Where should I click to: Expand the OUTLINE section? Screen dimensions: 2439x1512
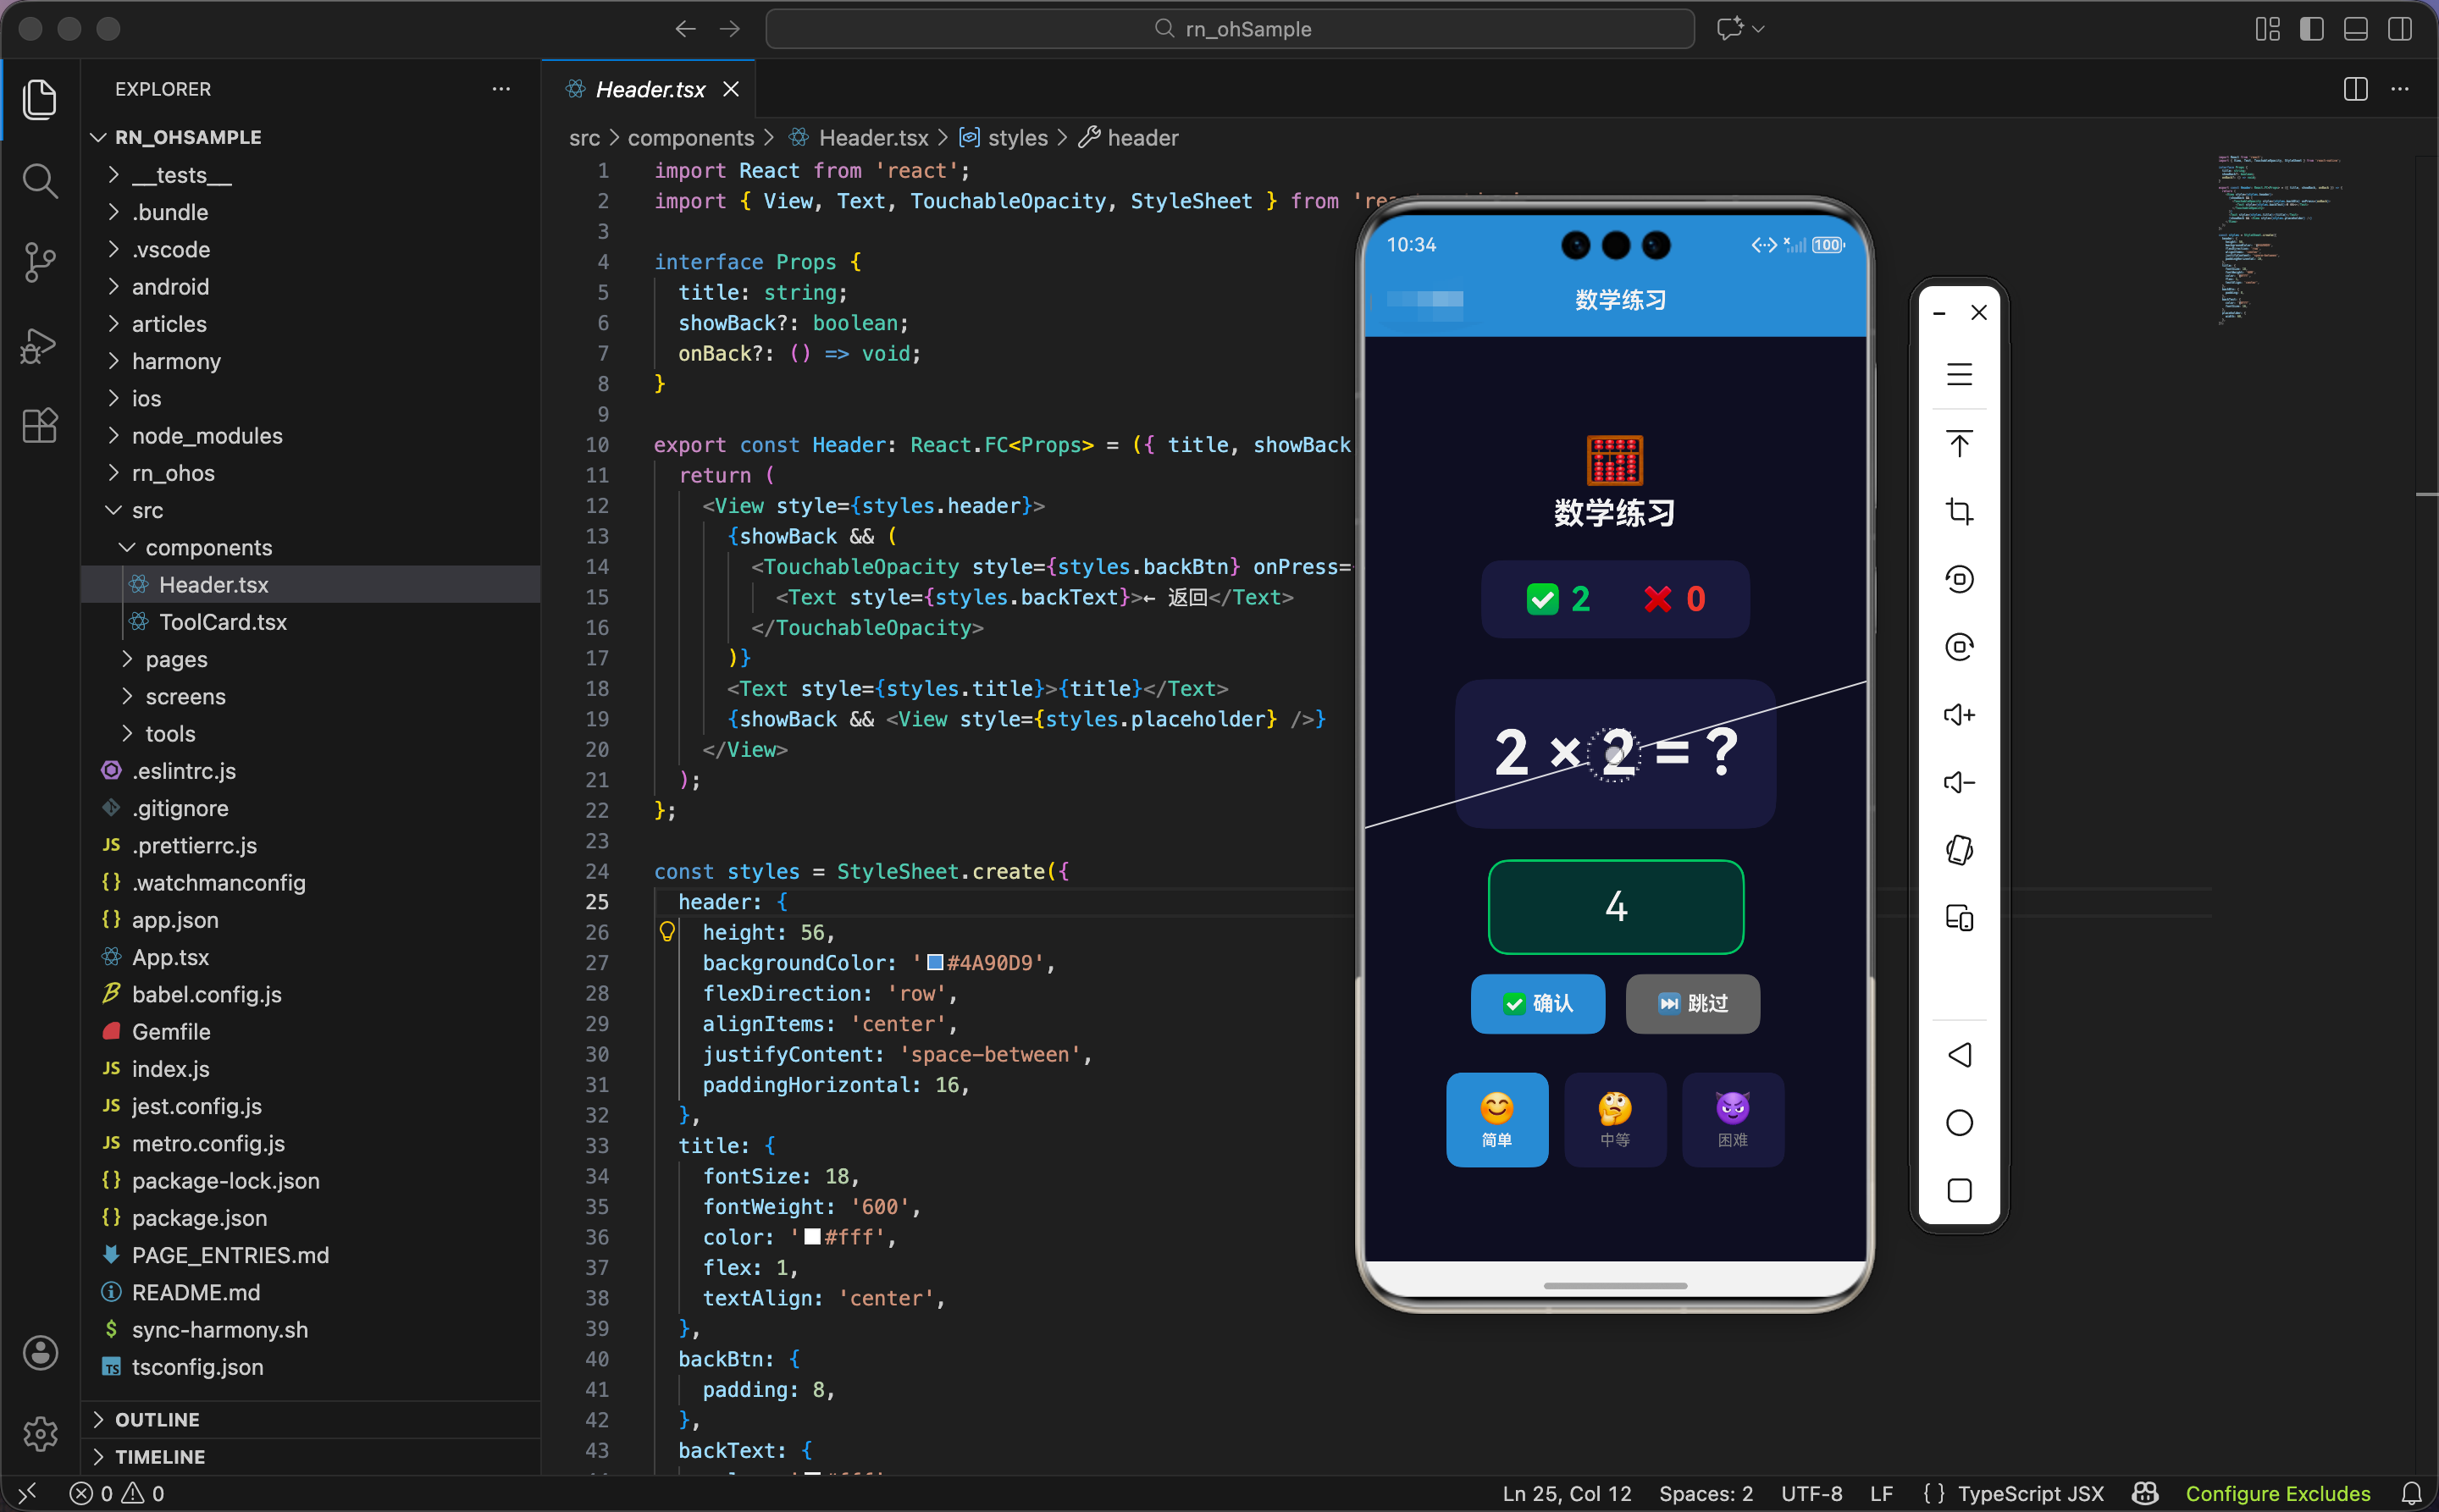click(x=157, y=1419)
